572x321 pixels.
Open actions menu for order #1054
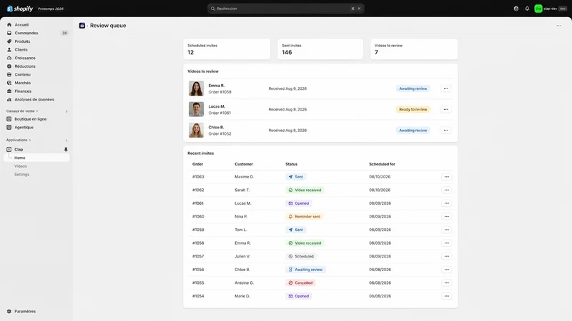(446, 296)
